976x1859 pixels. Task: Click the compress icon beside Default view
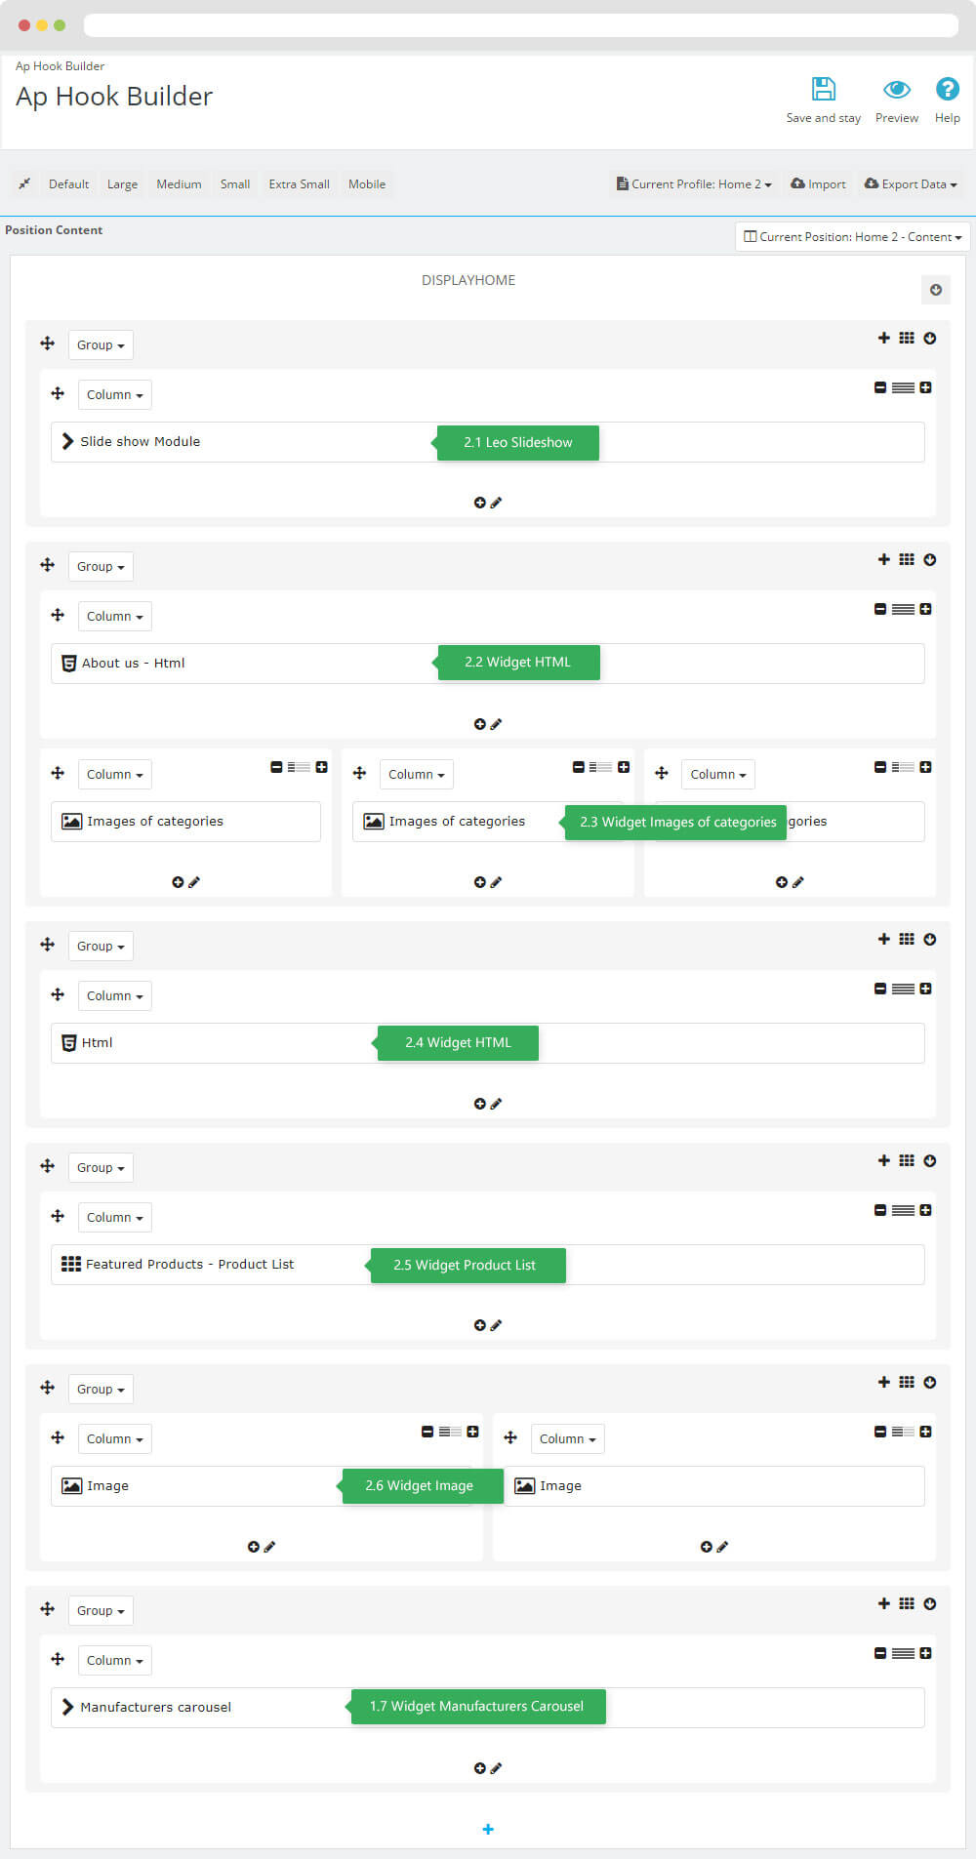[x=24, y=183]
